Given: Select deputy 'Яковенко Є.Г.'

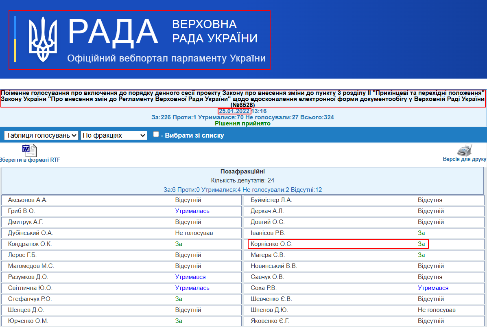Looking at the screenshot, I should pos(270,321).
